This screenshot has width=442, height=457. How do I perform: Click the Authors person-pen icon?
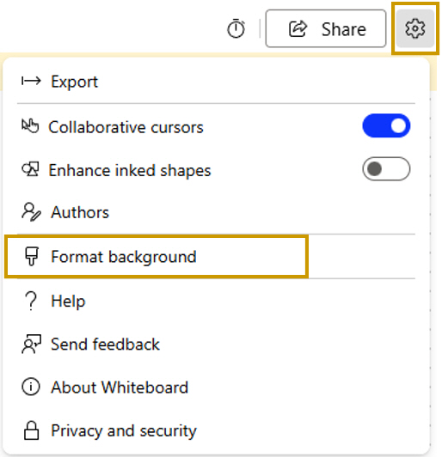31,212
